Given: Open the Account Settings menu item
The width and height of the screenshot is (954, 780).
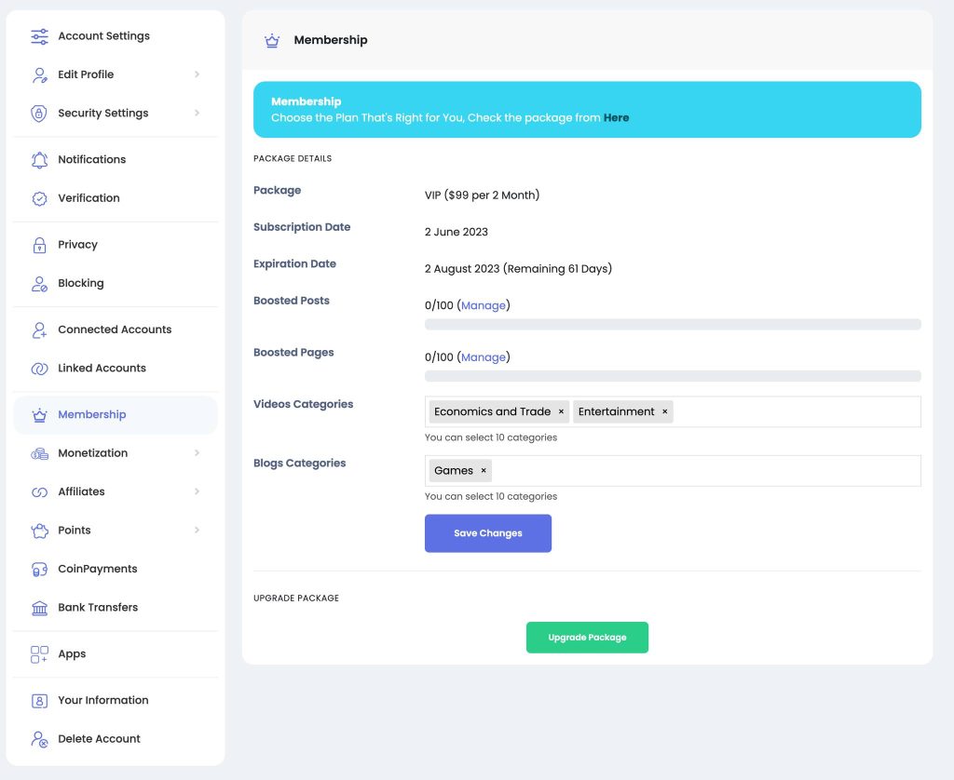Looking at the screenshot, I should [x=115, y=36].
